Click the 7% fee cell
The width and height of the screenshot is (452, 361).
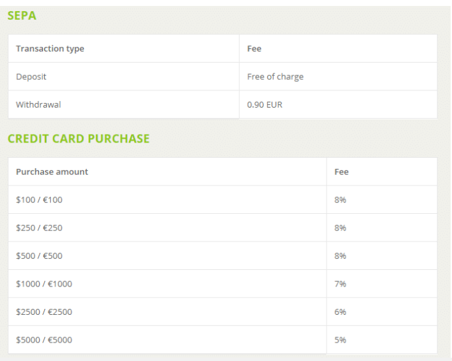(x=340, y=284)
